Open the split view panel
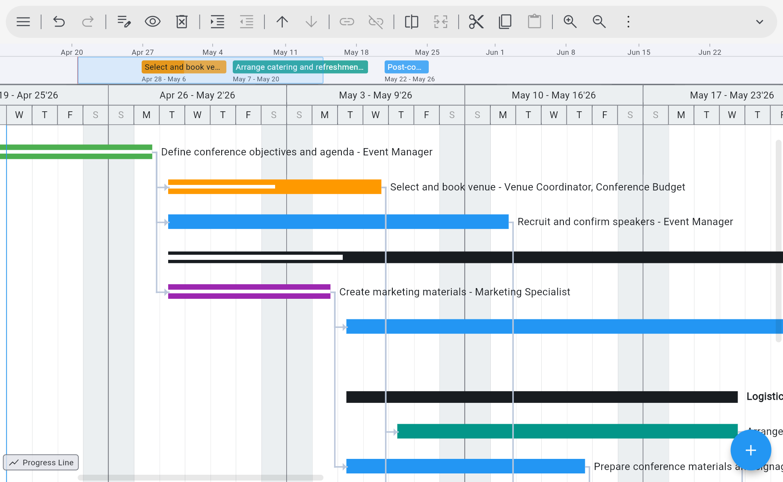Screen dimensions: 783x482 click(x=411, y=21)
